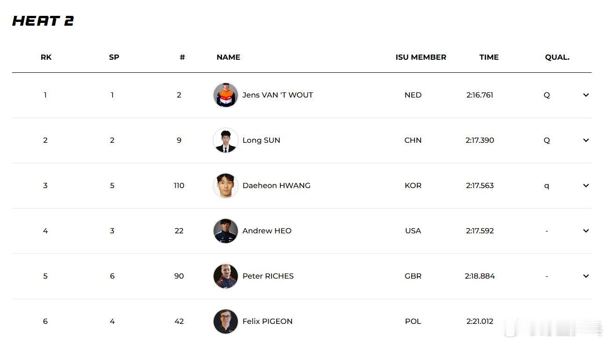
Task: Click the QUAL. column header
Action: point(557,57)
